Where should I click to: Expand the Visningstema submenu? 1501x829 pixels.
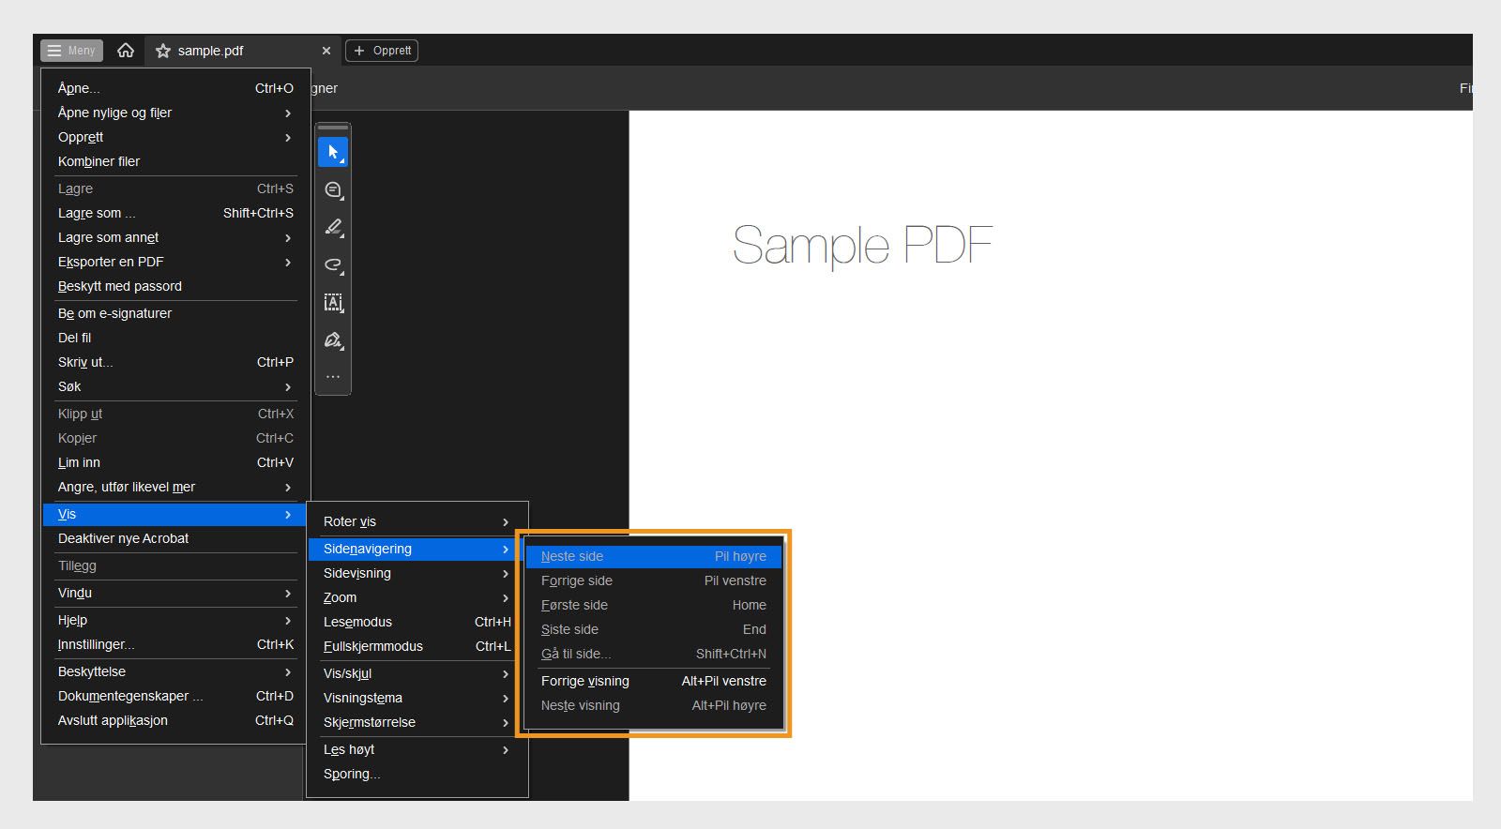click(x=417, y=698)
